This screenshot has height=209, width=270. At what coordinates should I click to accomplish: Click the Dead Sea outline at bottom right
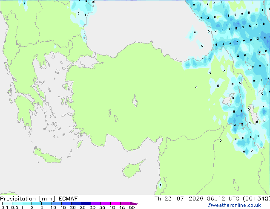(x=236, y=185)
